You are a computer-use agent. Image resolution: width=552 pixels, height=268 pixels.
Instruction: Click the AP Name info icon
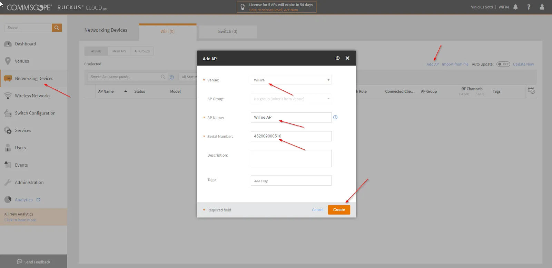tap(335, 117)
